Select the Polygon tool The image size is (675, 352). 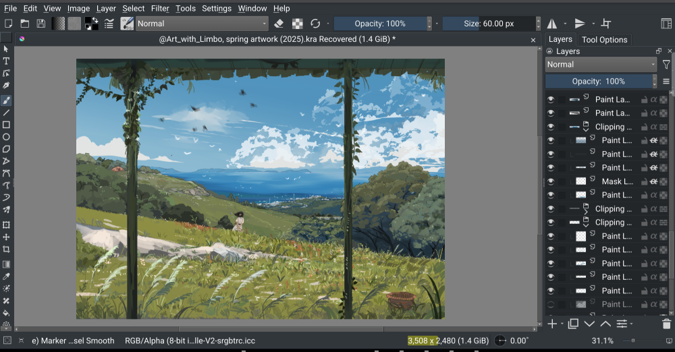point(6,149)
